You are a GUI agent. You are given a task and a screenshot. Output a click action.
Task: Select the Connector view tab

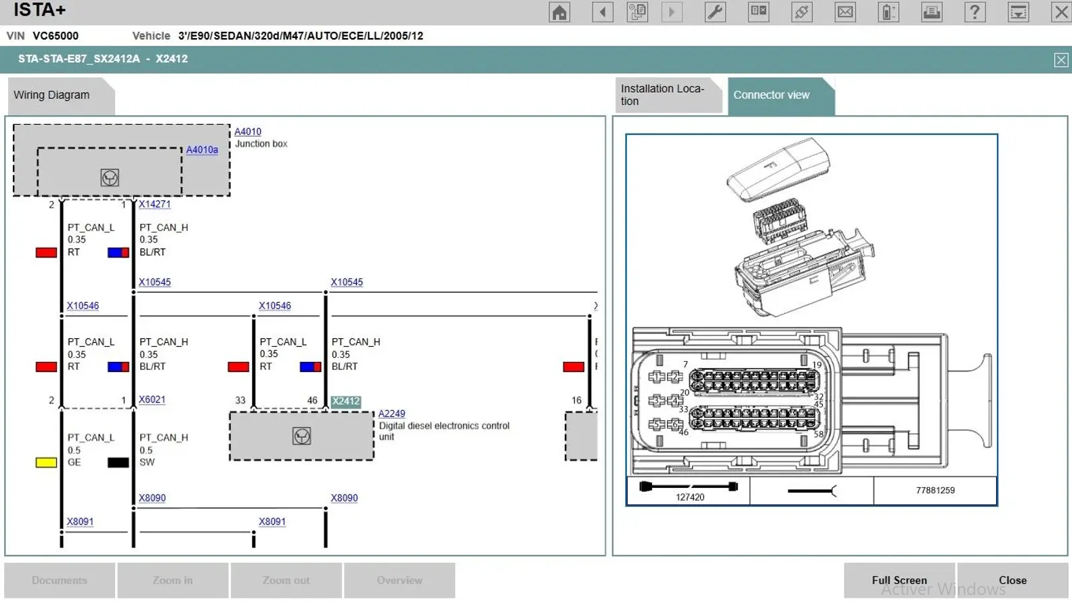pos(780,96)
